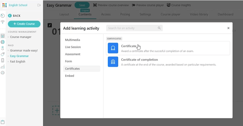Open Fast English course in sidebar
The height and width of the screenshot is (126, 243).
click(17, 62)
